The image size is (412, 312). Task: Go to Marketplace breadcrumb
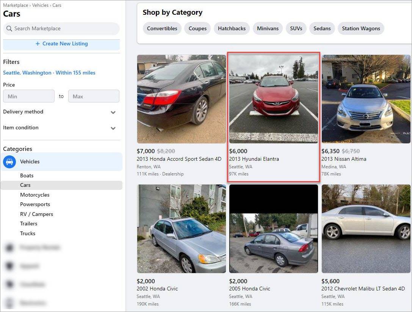click(16, 5)
